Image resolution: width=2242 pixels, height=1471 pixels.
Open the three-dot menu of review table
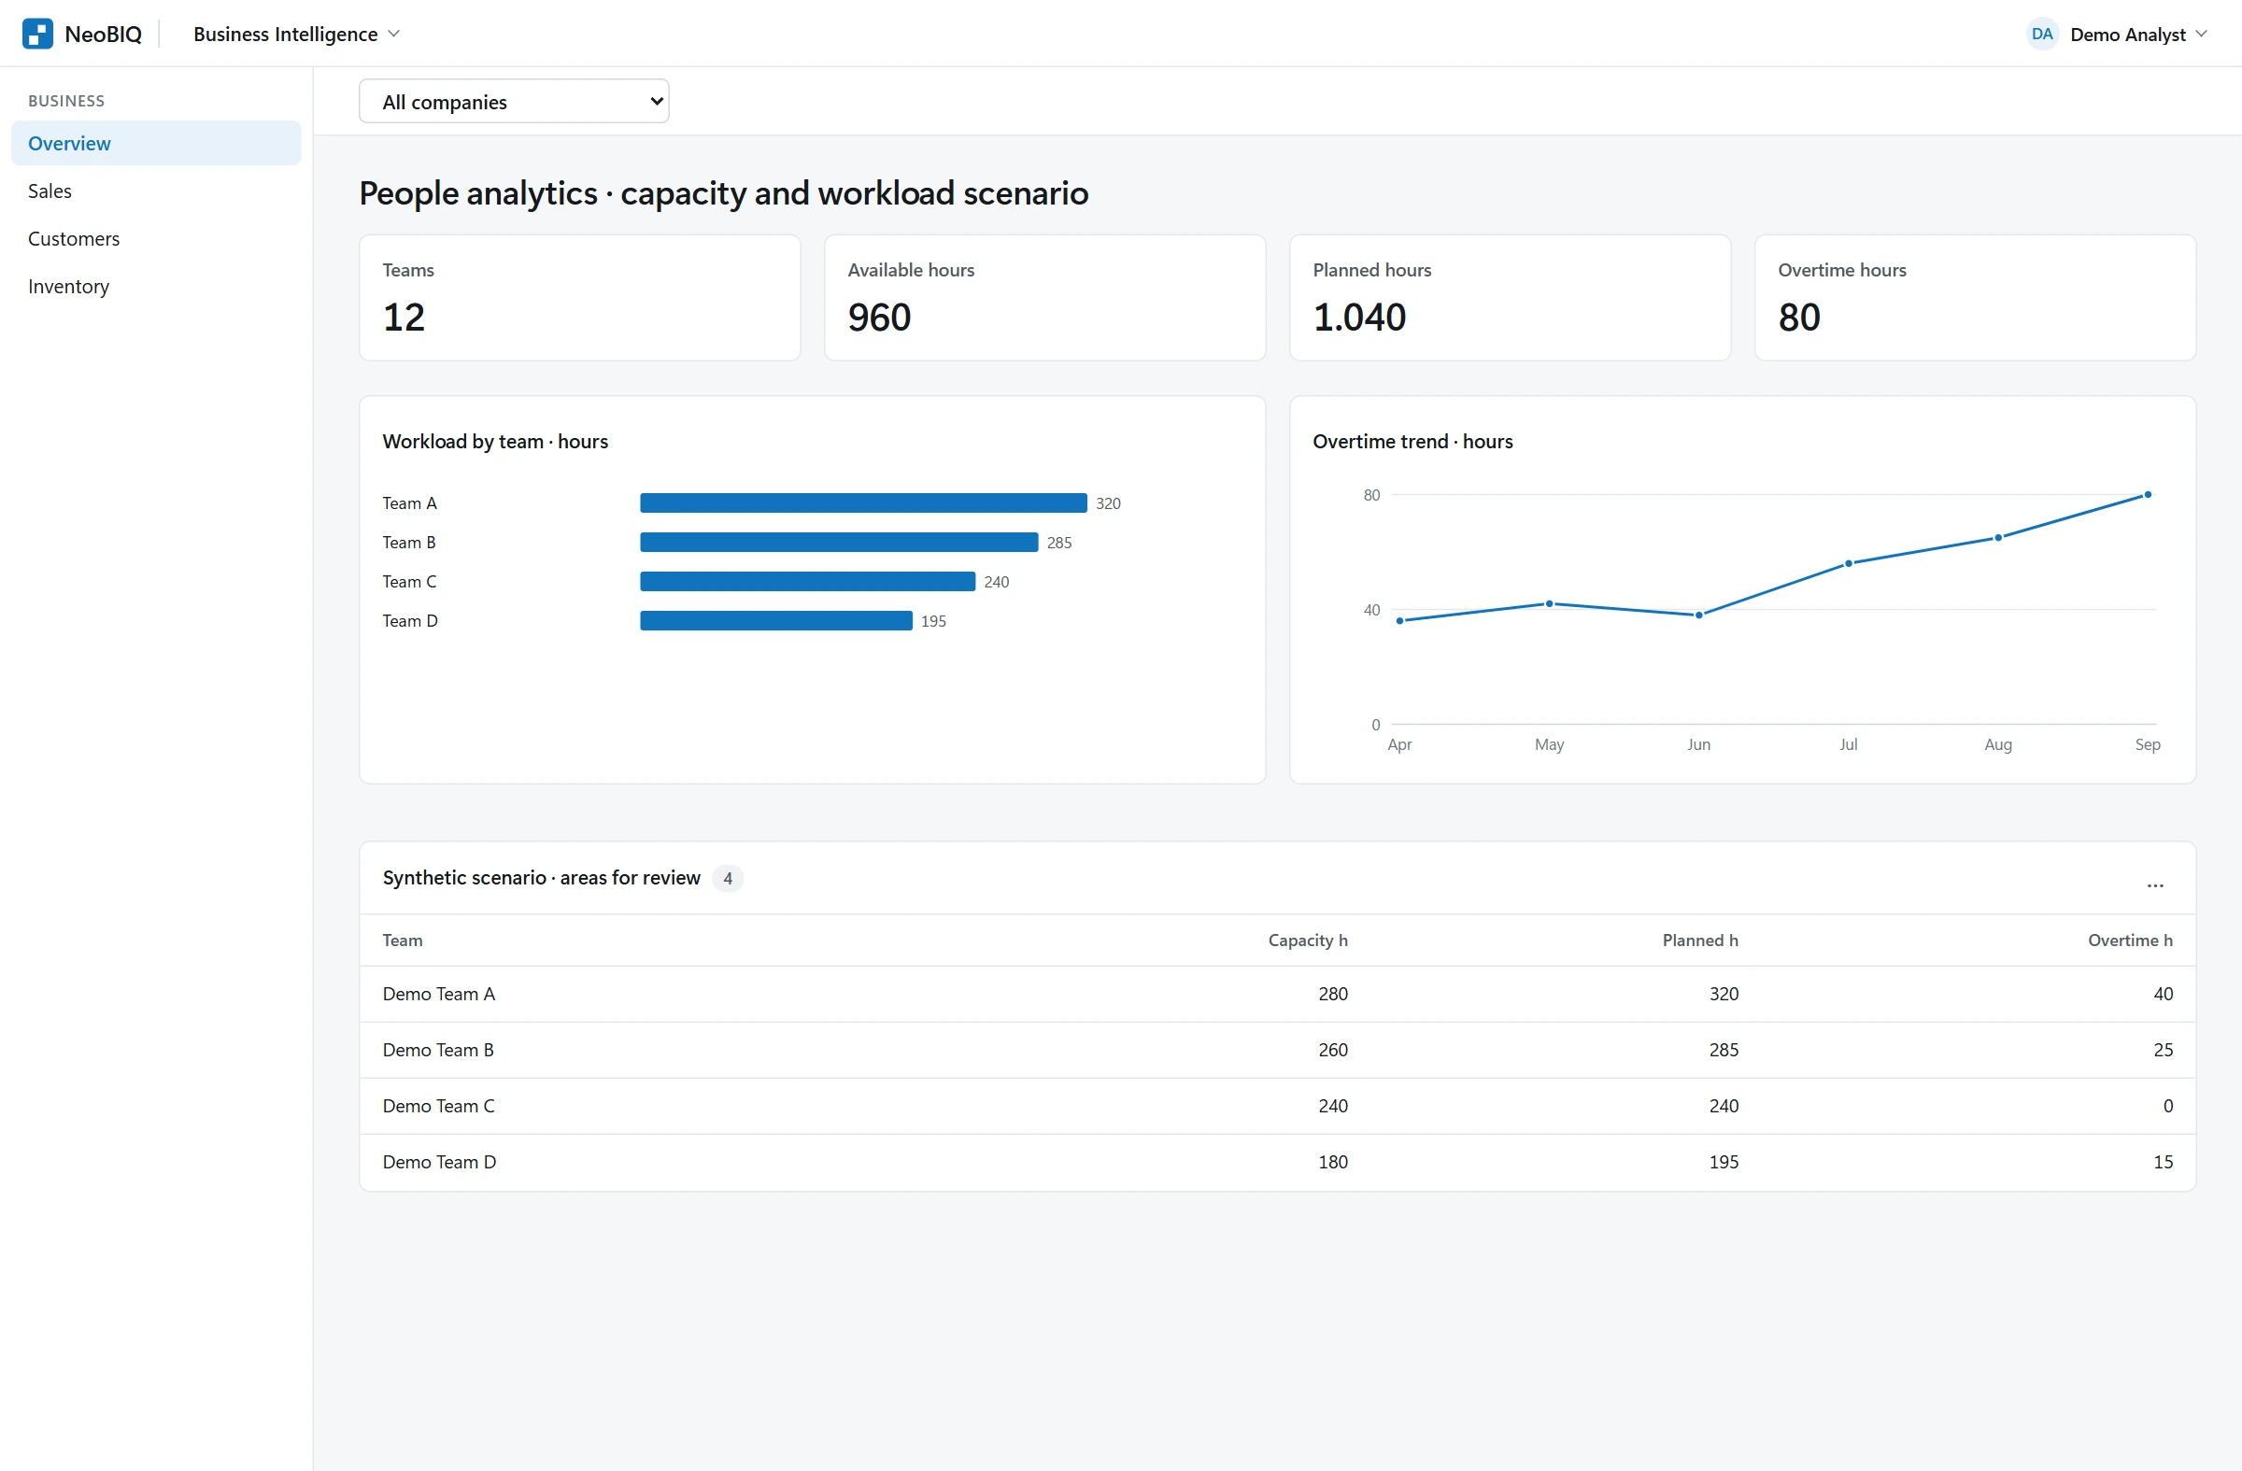2154,884
